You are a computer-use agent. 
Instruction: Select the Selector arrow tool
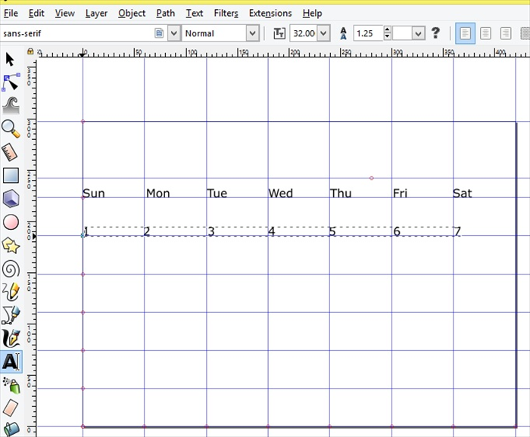click(x=10, y=59)
